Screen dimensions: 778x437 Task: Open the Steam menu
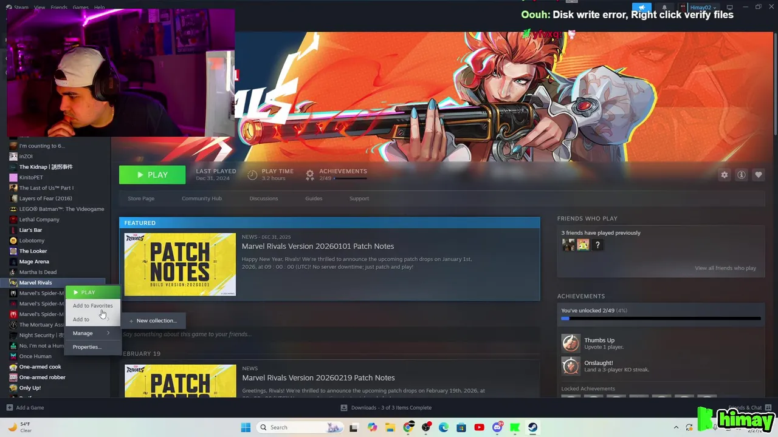click(x=21, y=7)
